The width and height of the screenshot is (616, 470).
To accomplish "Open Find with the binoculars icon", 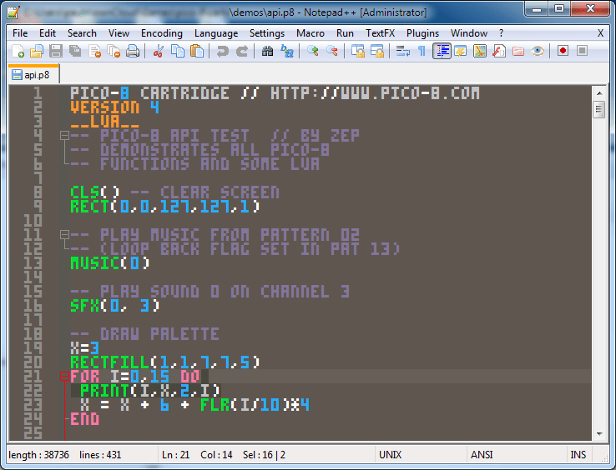I will pyautogui.click(x=268, y=51).
